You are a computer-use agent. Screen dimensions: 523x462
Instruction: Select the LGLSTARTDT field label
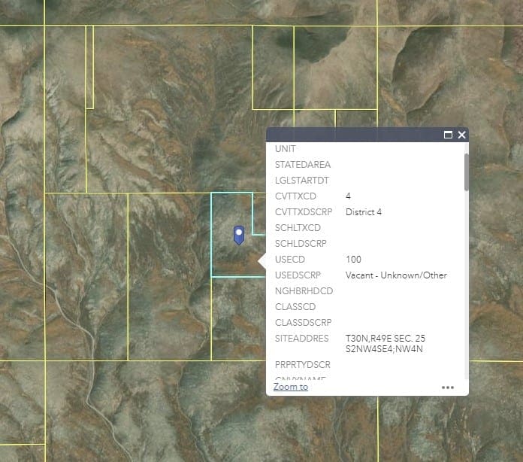tap(302, 181)
